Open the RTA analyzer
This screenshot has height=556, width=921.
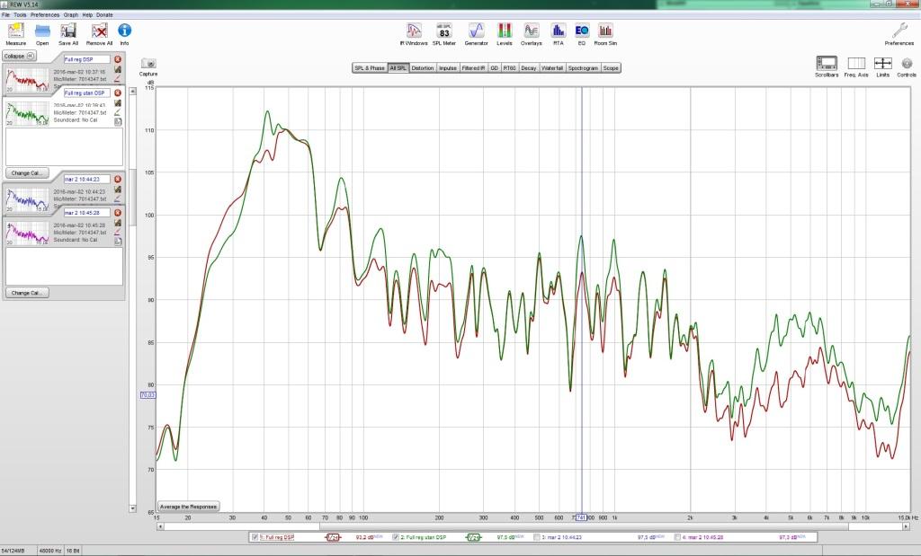pos(558,33)
